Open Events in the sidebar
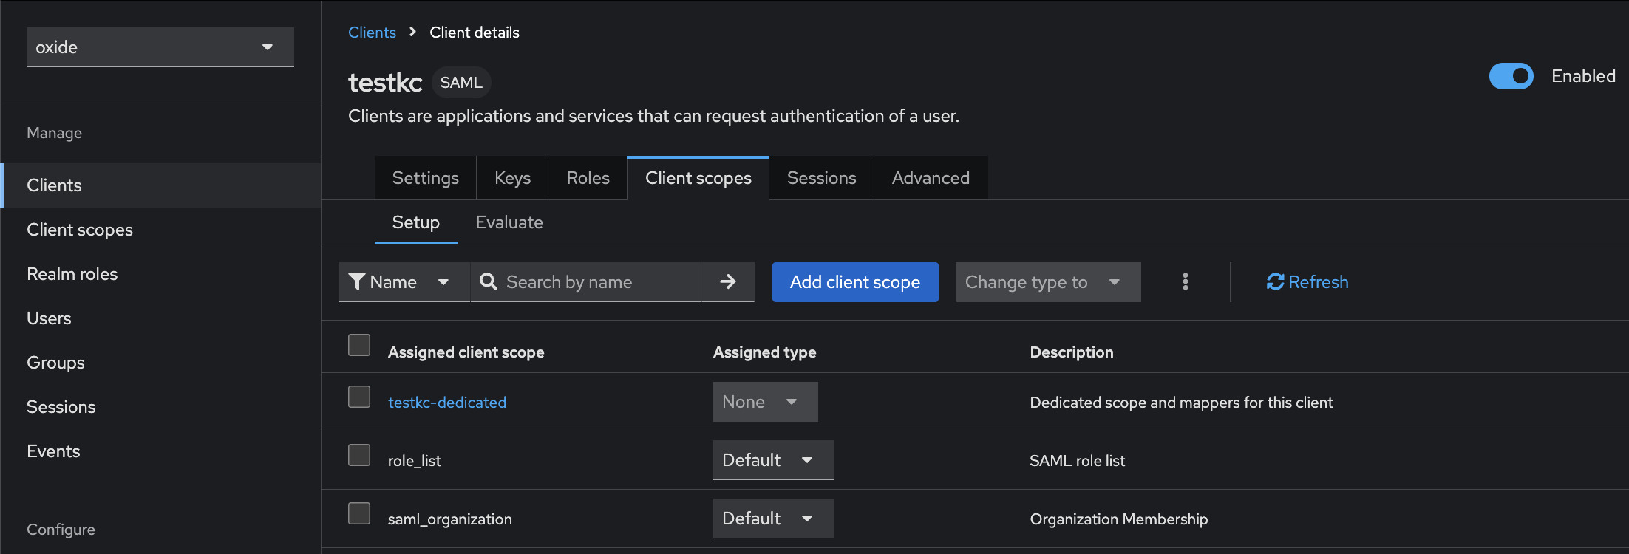Viewport: 1629px width, 554px height. coord(161,451)
